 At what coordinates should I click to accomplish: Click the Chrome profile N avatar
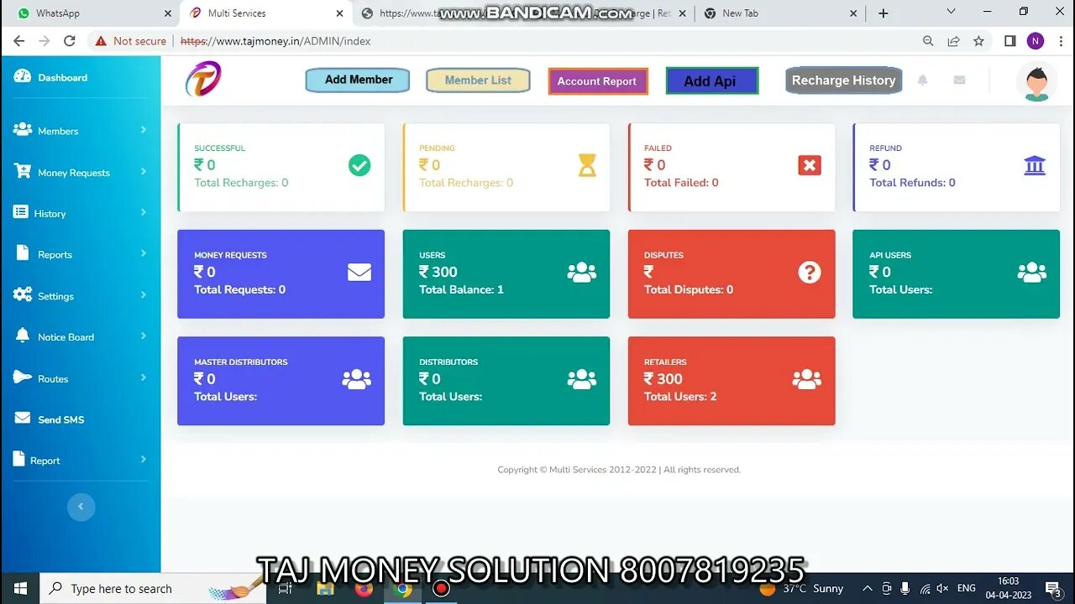coord(1035,40)
